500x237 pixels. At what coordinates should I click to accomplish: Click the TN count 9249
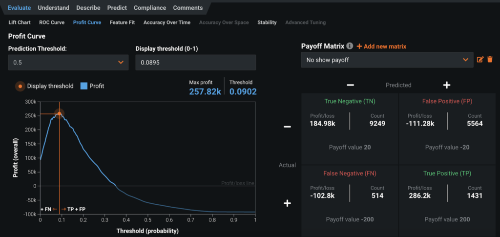point(377,124)
